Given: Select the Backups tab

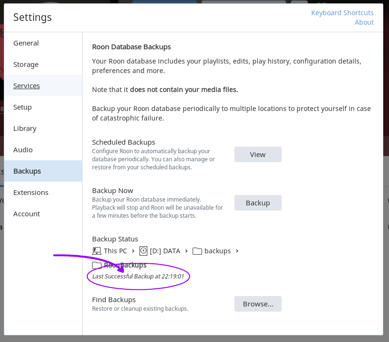Looking at the screenshot, I should pyautogui.click(x=27, y=171).
